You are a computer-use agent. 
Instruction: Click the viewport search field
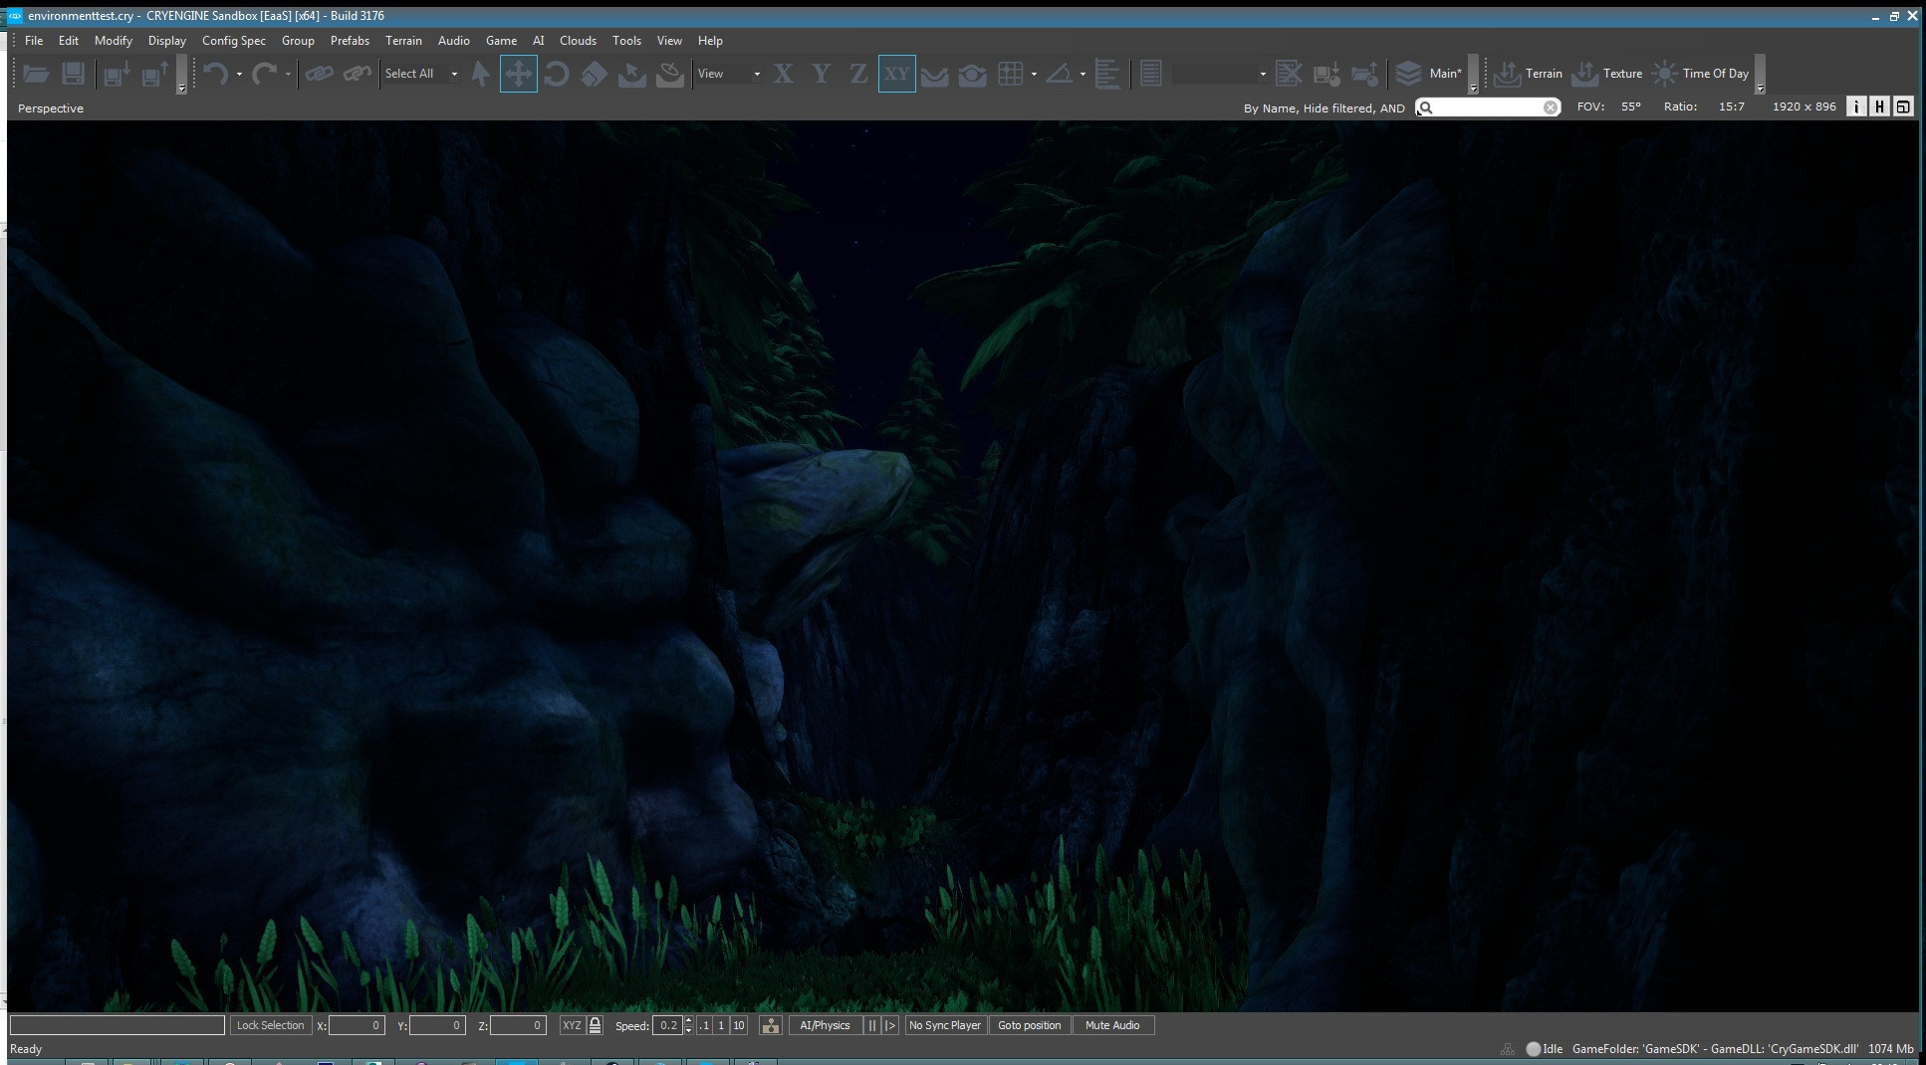[x=1487, y=107]
